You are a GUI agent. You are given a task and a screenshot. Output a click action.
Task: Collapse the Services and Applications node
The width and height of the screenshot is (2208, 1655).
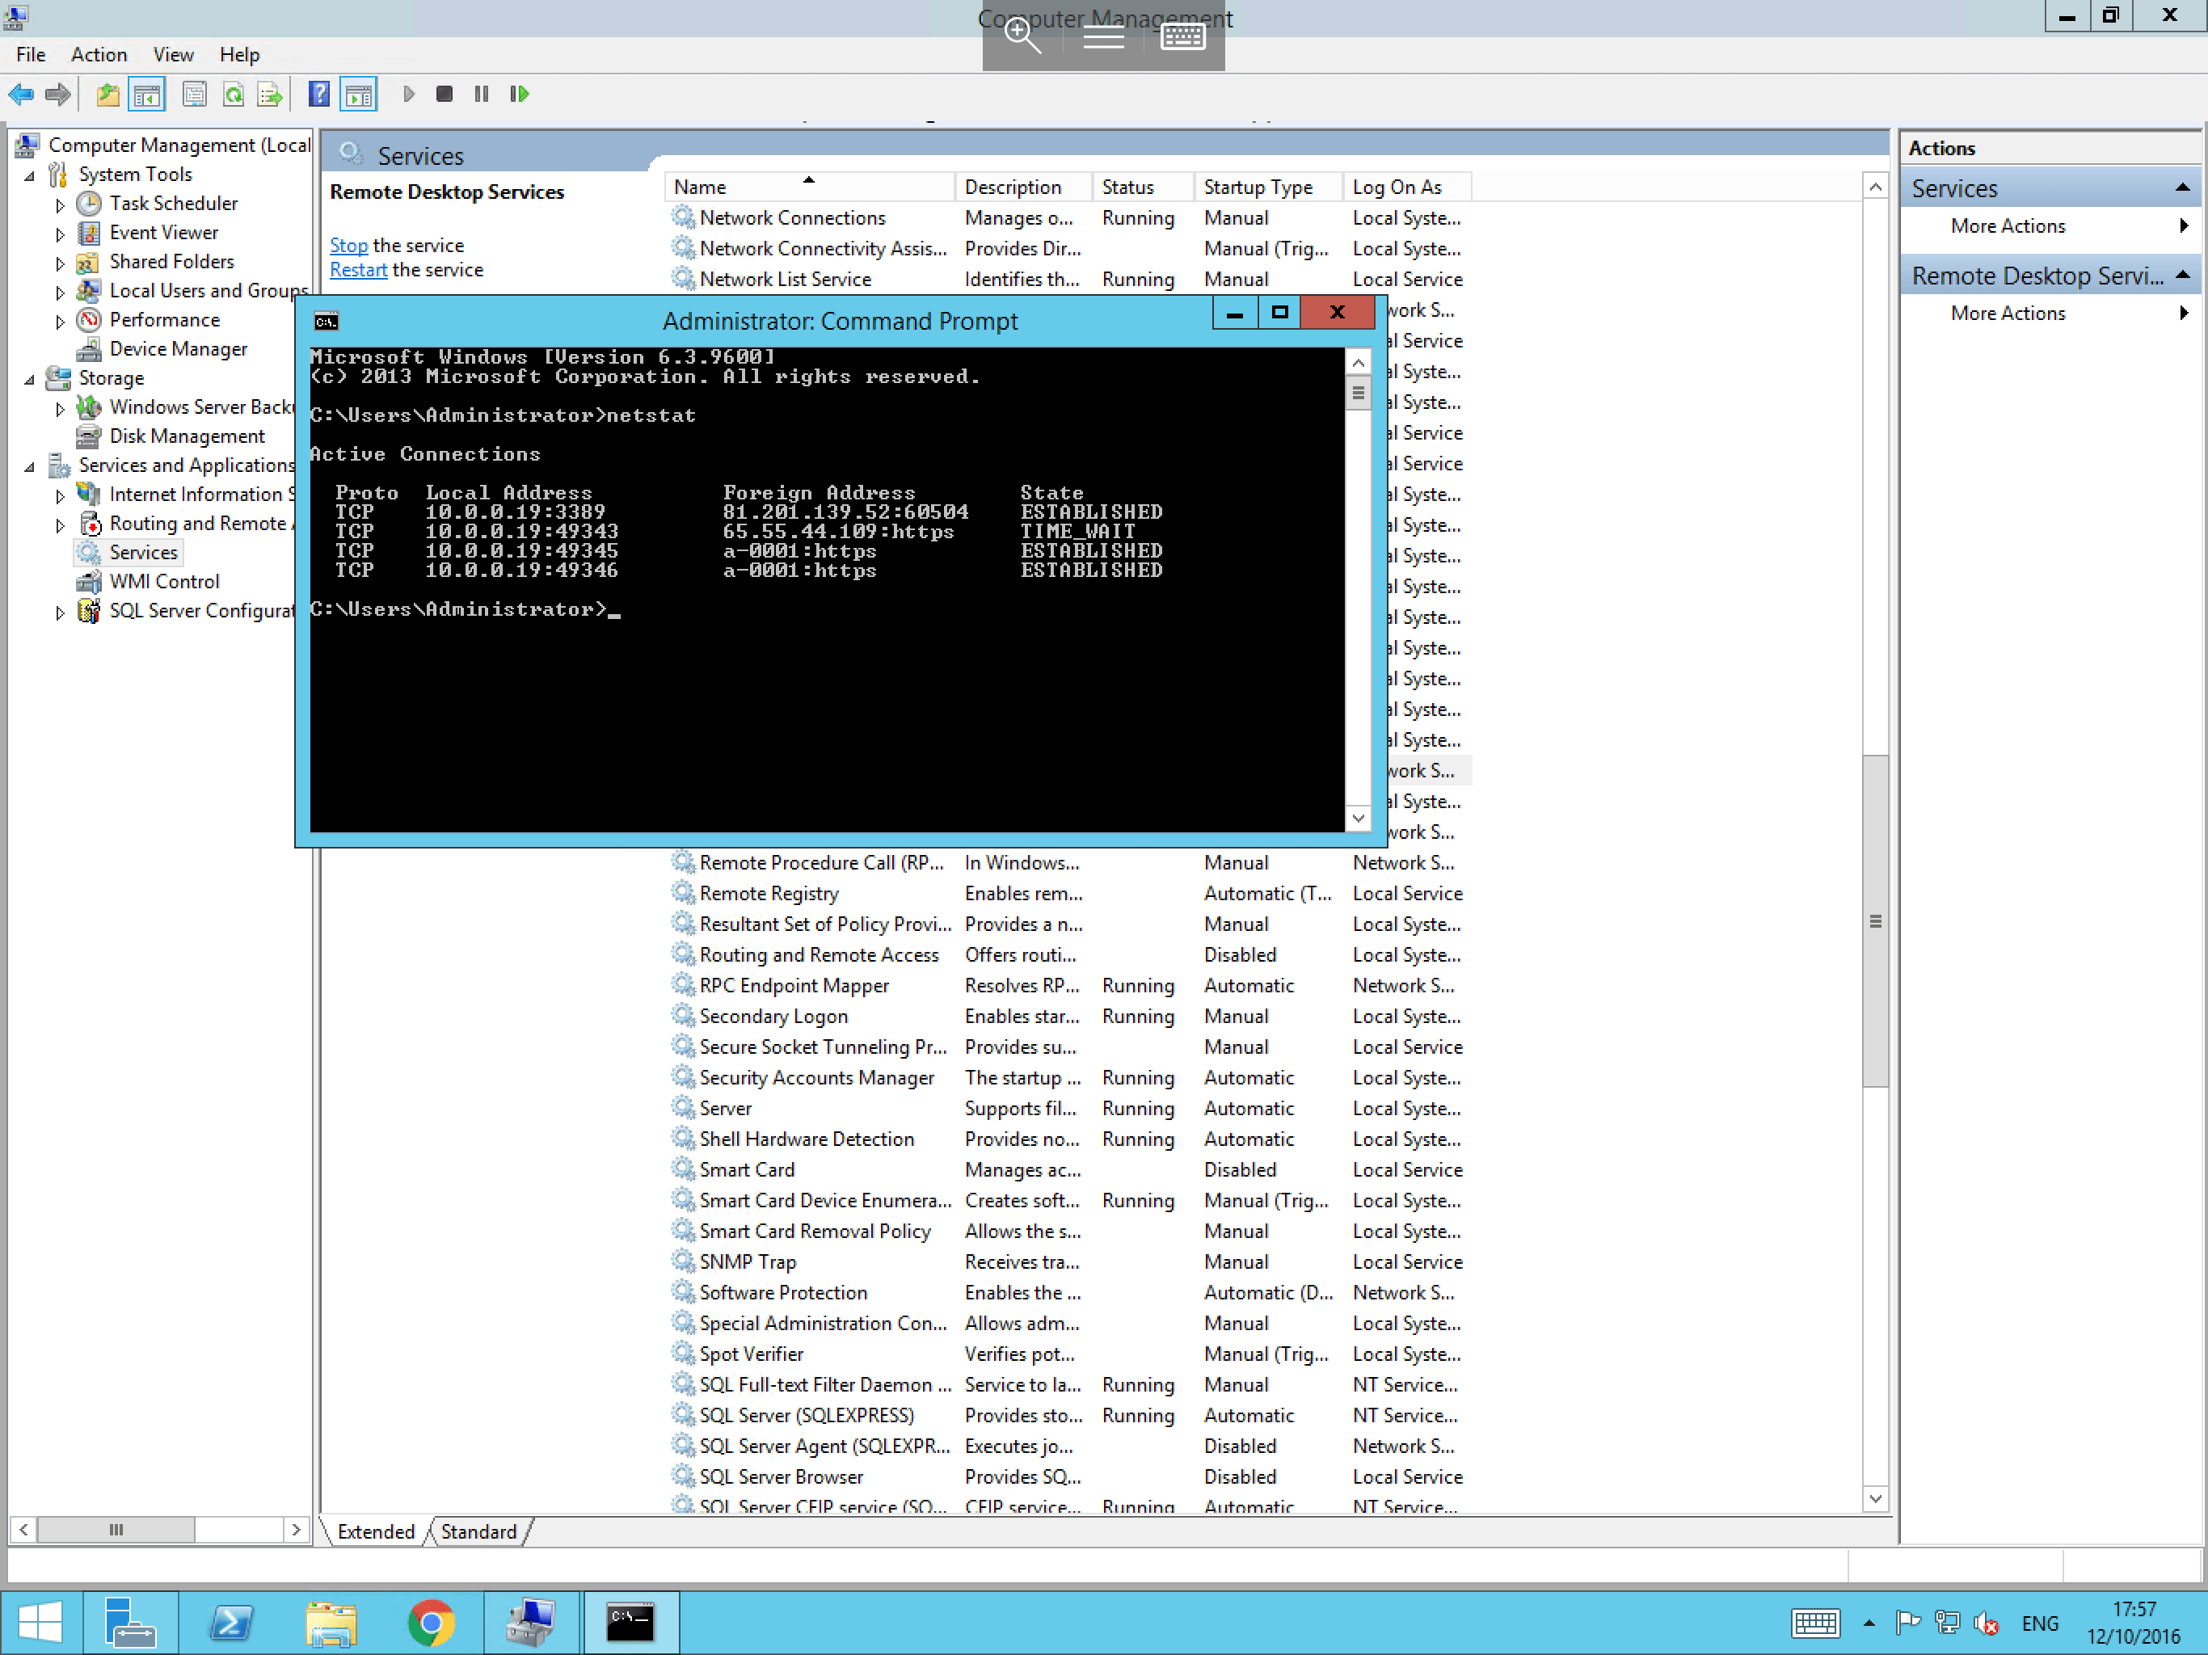click(x=31, y=465)
